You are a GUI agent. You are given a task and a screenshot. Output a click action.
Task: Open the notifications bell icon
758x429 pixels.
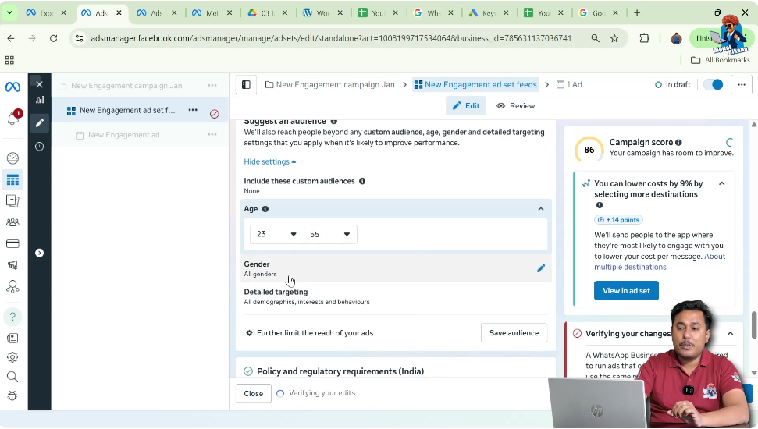(13, 119)
